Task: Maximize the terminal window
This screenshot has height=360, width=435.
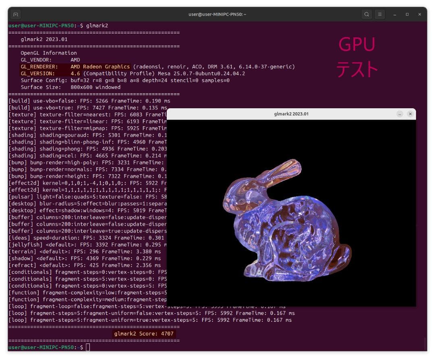Action: tap(408, 14)
